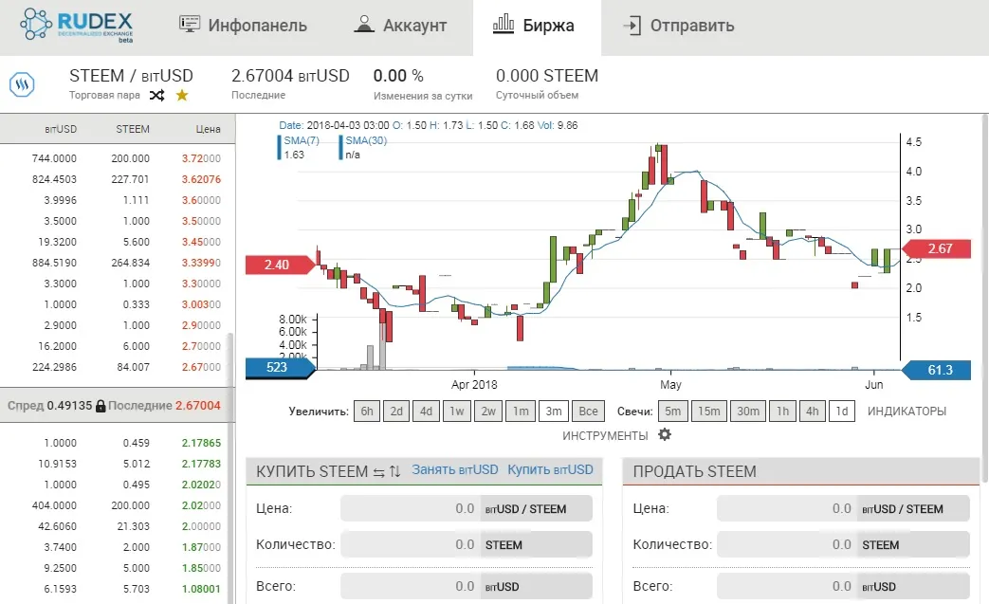The height and width of the screenshot is (604, 989).
Task: Click the SMA(7) indicator label
Action: pyautogui.click(x=302, y=140)
